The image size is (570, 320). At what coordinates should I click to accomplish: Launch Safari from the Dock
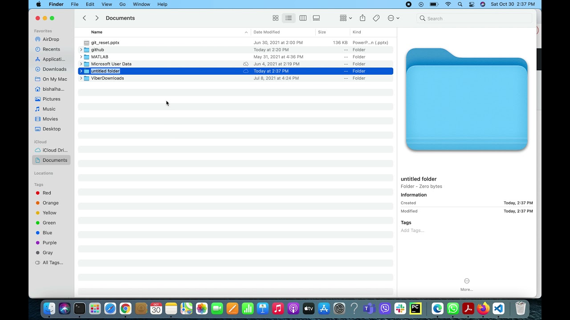(110, 308)
